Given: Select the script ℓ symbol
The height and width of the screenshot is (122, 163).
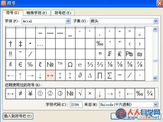Looking at the screenshot, I should [40, 65].
